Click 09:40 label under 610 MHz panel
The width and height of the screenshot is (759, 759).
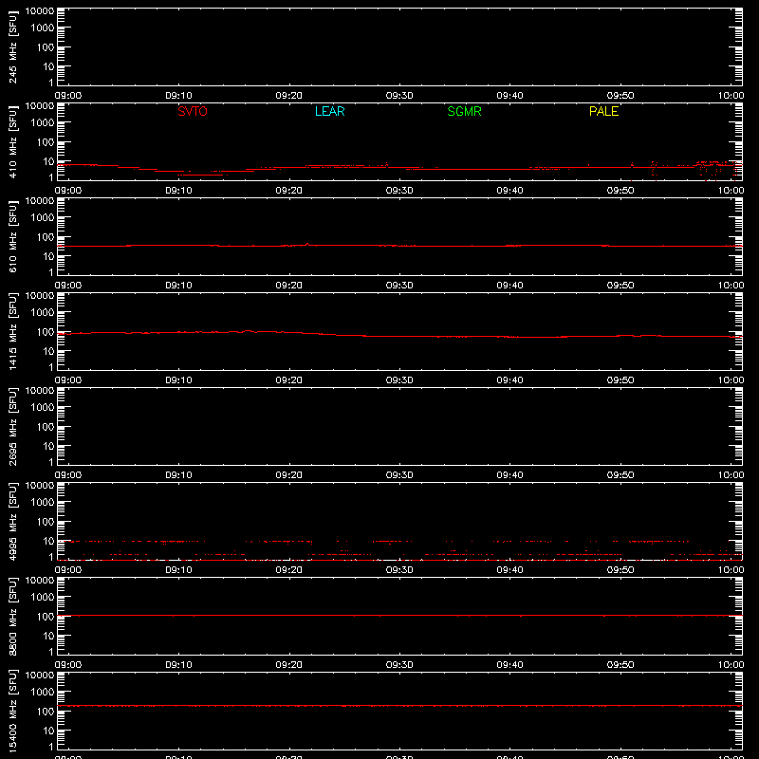tap(509, 286)
